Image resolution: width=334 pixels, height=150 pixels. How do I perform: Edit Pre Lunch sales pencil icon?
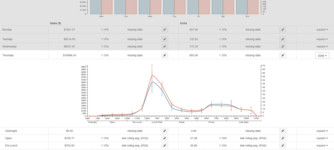tap(164, 145)
